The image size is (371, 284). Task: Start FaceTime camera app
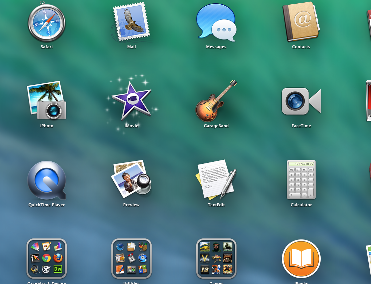point(301,101)
